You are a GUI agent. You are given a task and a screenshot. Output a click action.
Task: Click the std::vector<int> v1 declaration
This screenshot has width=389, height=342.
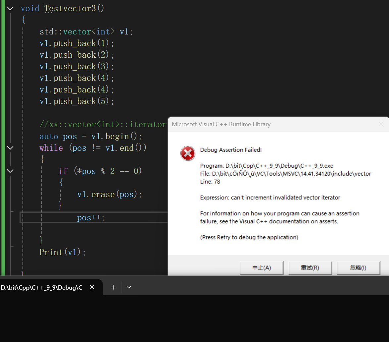coord(86,31)
